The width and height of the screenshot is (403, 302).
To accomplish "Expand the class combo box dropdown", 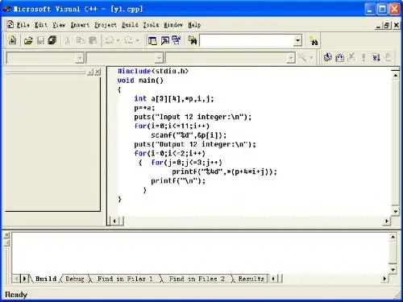I will 79,58.
